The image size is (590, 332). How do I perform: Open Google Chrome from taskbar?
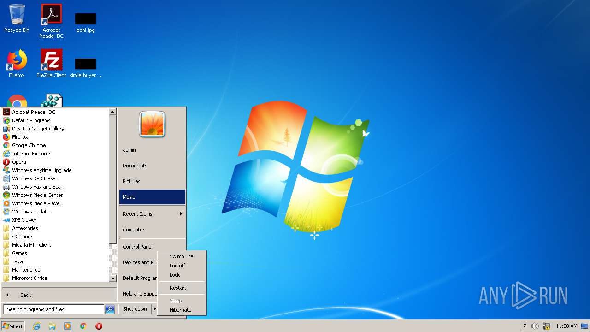83,326
